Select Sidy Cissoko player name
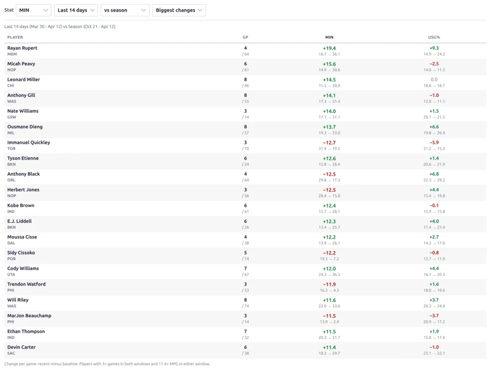 [21, 252]
